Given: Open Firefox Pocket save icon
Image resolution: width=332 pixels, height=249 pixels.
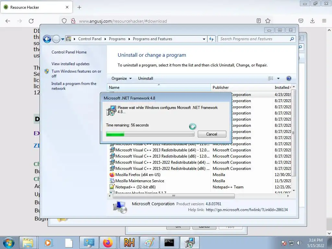Looking at the screenshot, I should [x=301, y=21].
